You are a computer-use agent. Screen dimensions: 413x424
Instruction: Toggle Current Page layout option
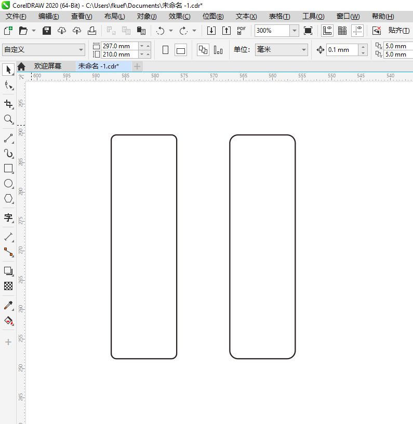click(x=218, y=50)
